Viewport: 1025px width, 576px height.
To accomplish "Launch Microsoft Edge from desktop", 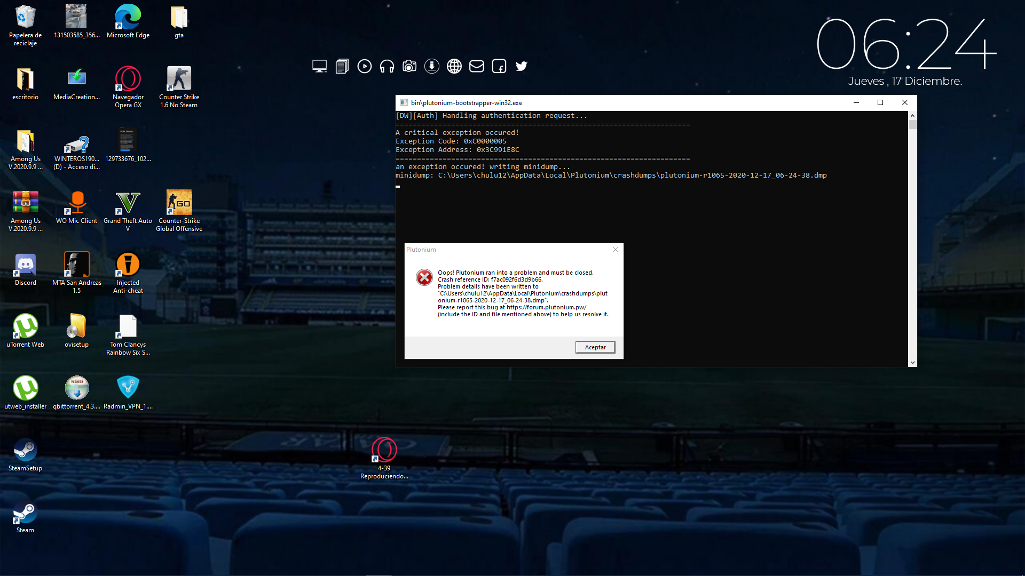I will pos(128,21).
